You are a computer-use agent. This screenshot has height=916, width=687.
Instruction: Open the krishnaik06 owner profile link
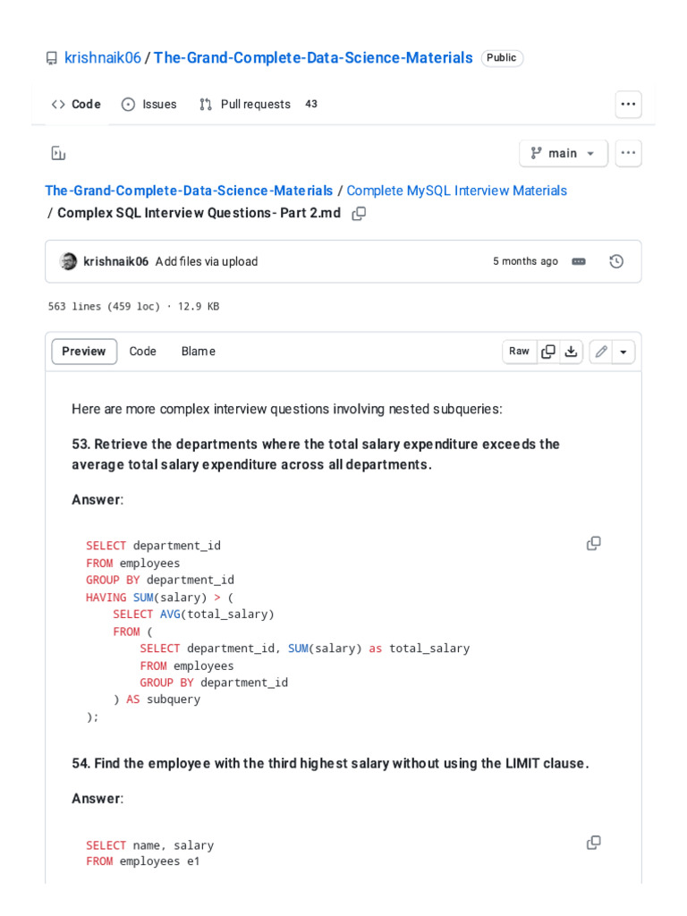click(x=102, y=58)
